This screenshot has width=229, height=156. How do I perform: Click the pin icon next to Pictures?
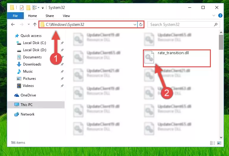(x=62, y=79)
